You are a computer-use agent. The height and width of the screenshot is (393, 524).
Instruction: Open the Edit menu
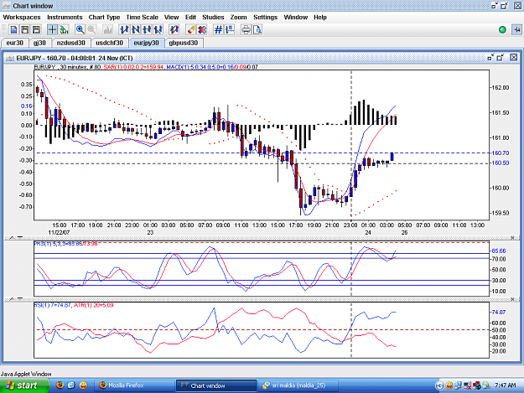tap(190, 17)
